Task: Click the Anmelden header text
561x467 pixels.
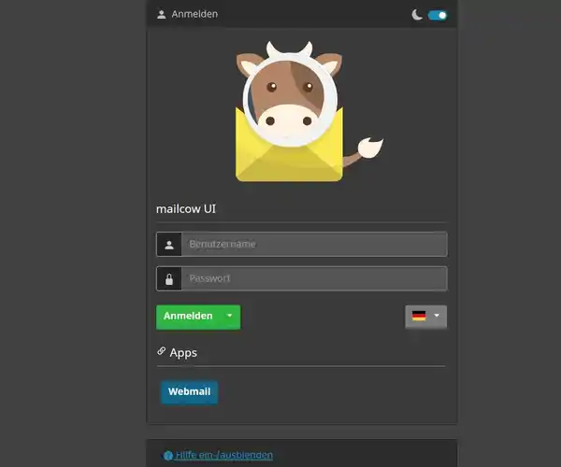Action: coord(194,14)
